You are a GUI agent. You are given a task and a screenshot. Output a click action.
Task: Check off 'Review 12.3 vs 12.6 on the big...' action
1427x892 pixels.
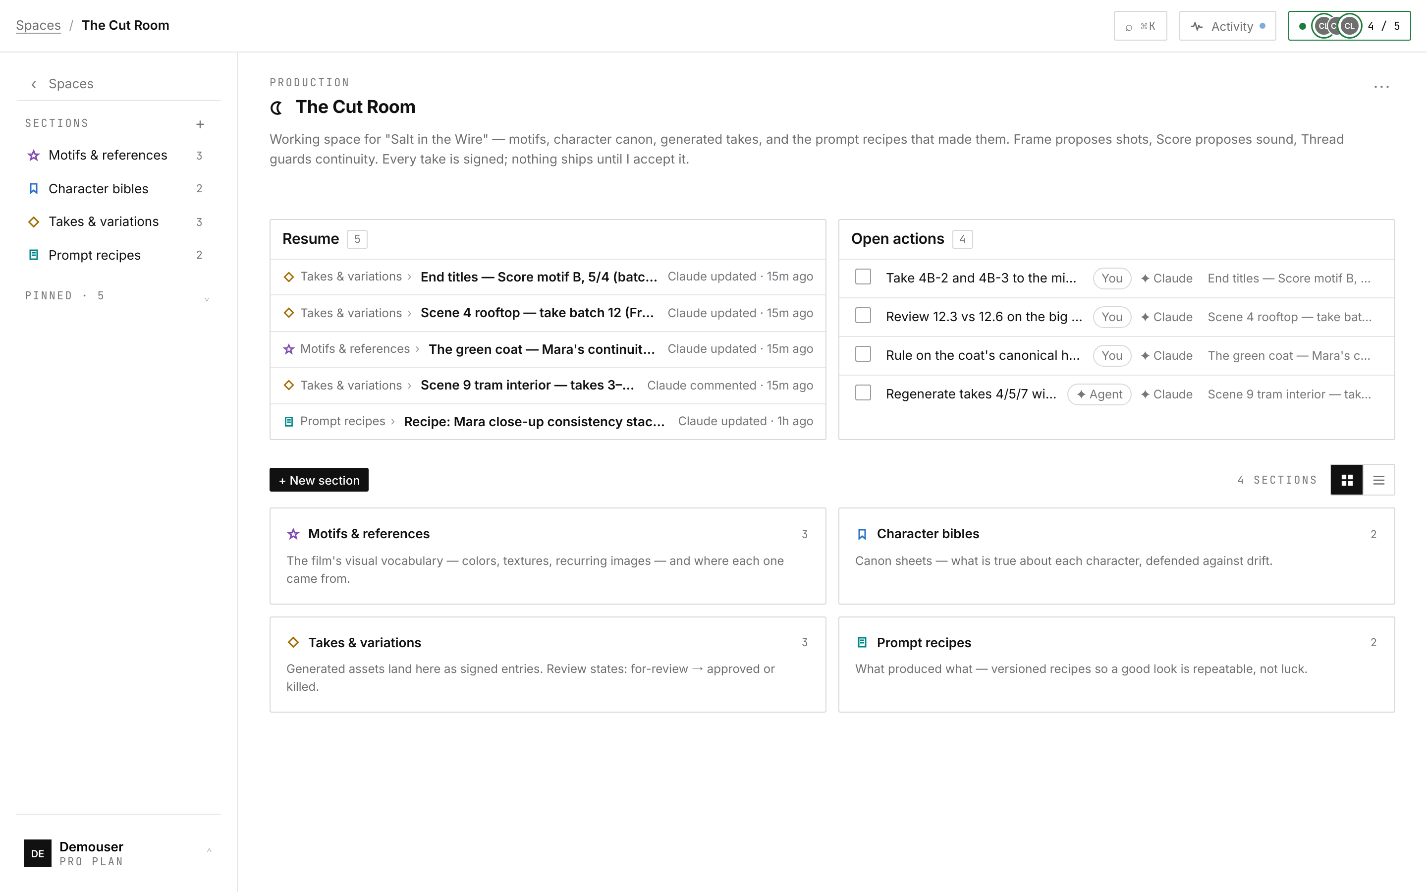pos(863,316)
